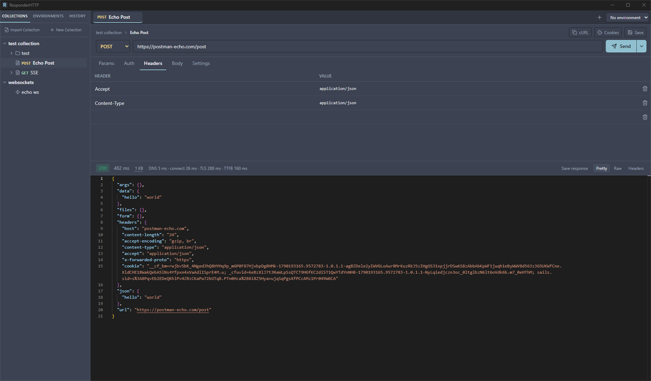Send the POST request

[621, 46]
